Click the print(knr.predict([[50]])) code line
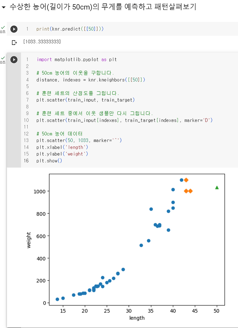Screen dimensions: 238x328 tap(70, 29)
